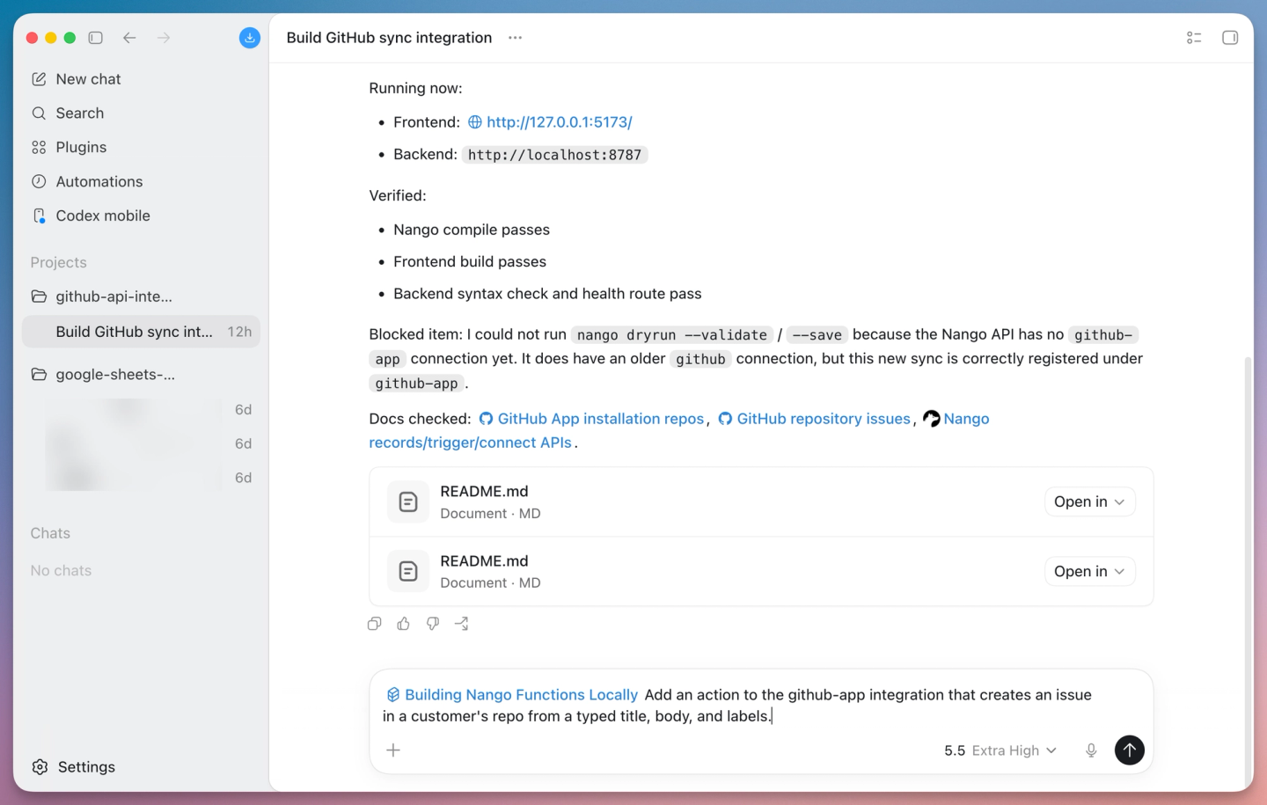
Task: Send the message with the up-arrow button
Action: [1130, 750]
